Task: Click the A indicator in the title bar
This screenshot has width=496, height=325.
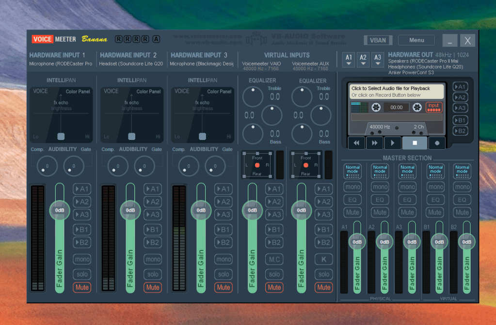Action: click(x=156, y=39)
